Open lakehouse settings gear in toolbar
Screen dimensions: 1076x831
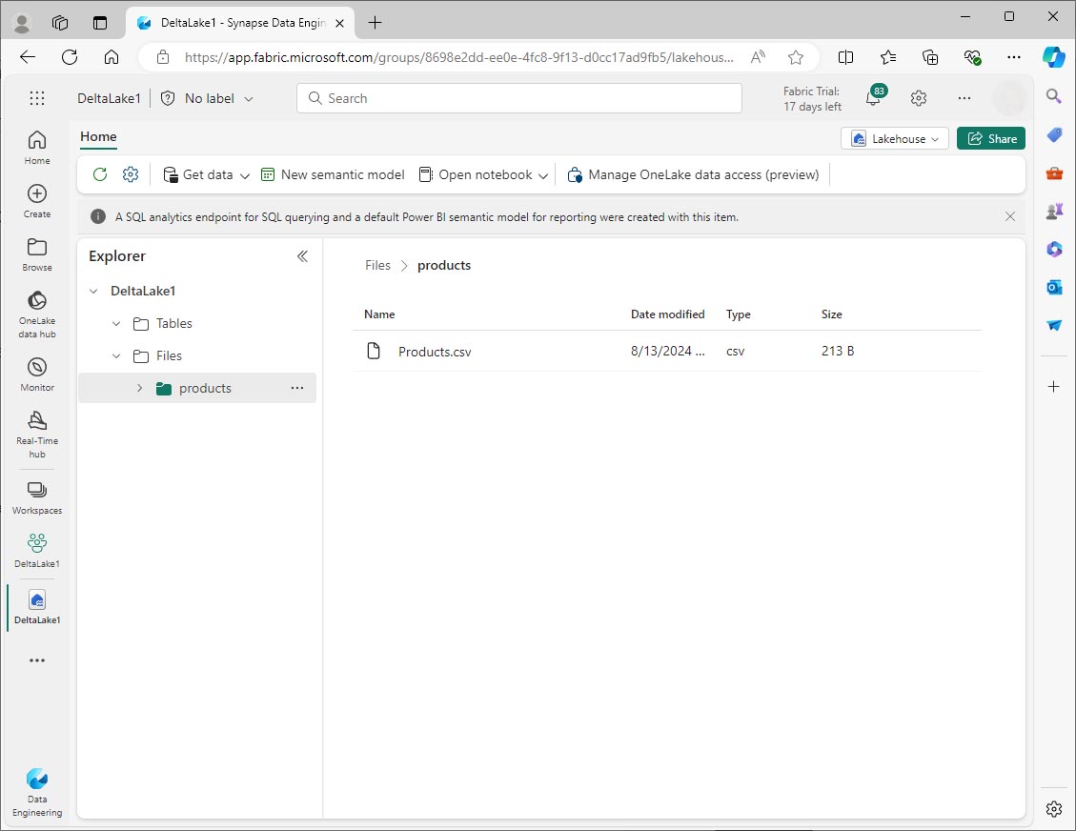(x=131, y=174)
